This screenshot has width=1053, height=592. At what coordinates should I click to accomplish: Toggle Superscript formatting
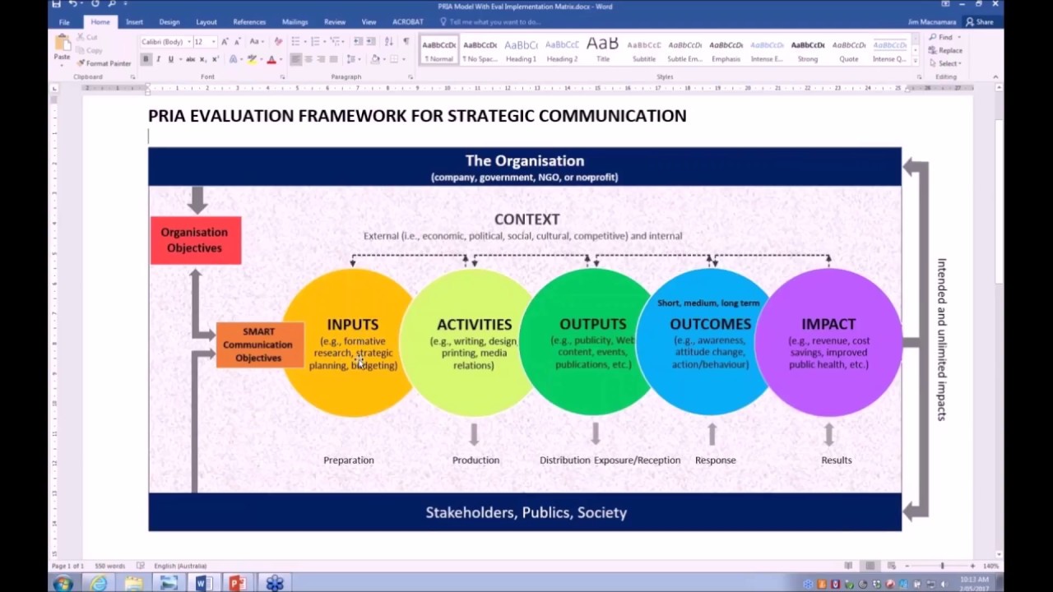pyautogui.click(x=215, y=59)
